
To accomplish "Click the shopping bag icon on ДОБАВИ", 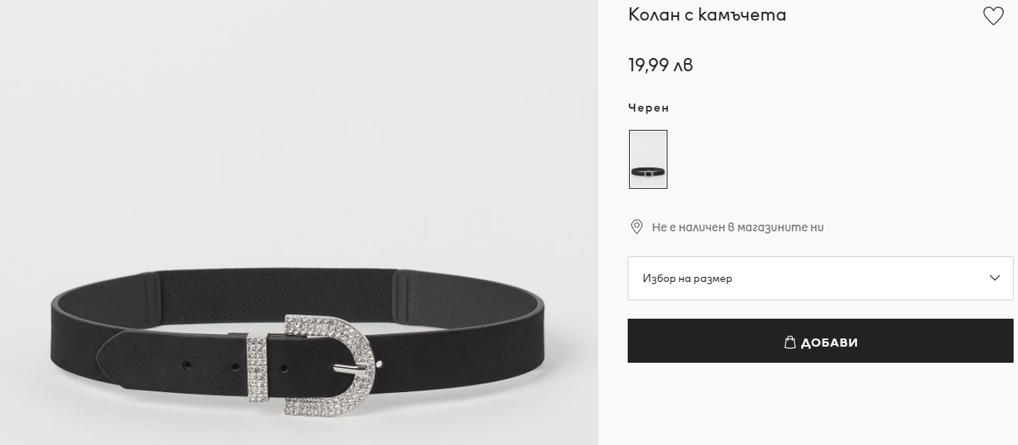I will (790, 342).
